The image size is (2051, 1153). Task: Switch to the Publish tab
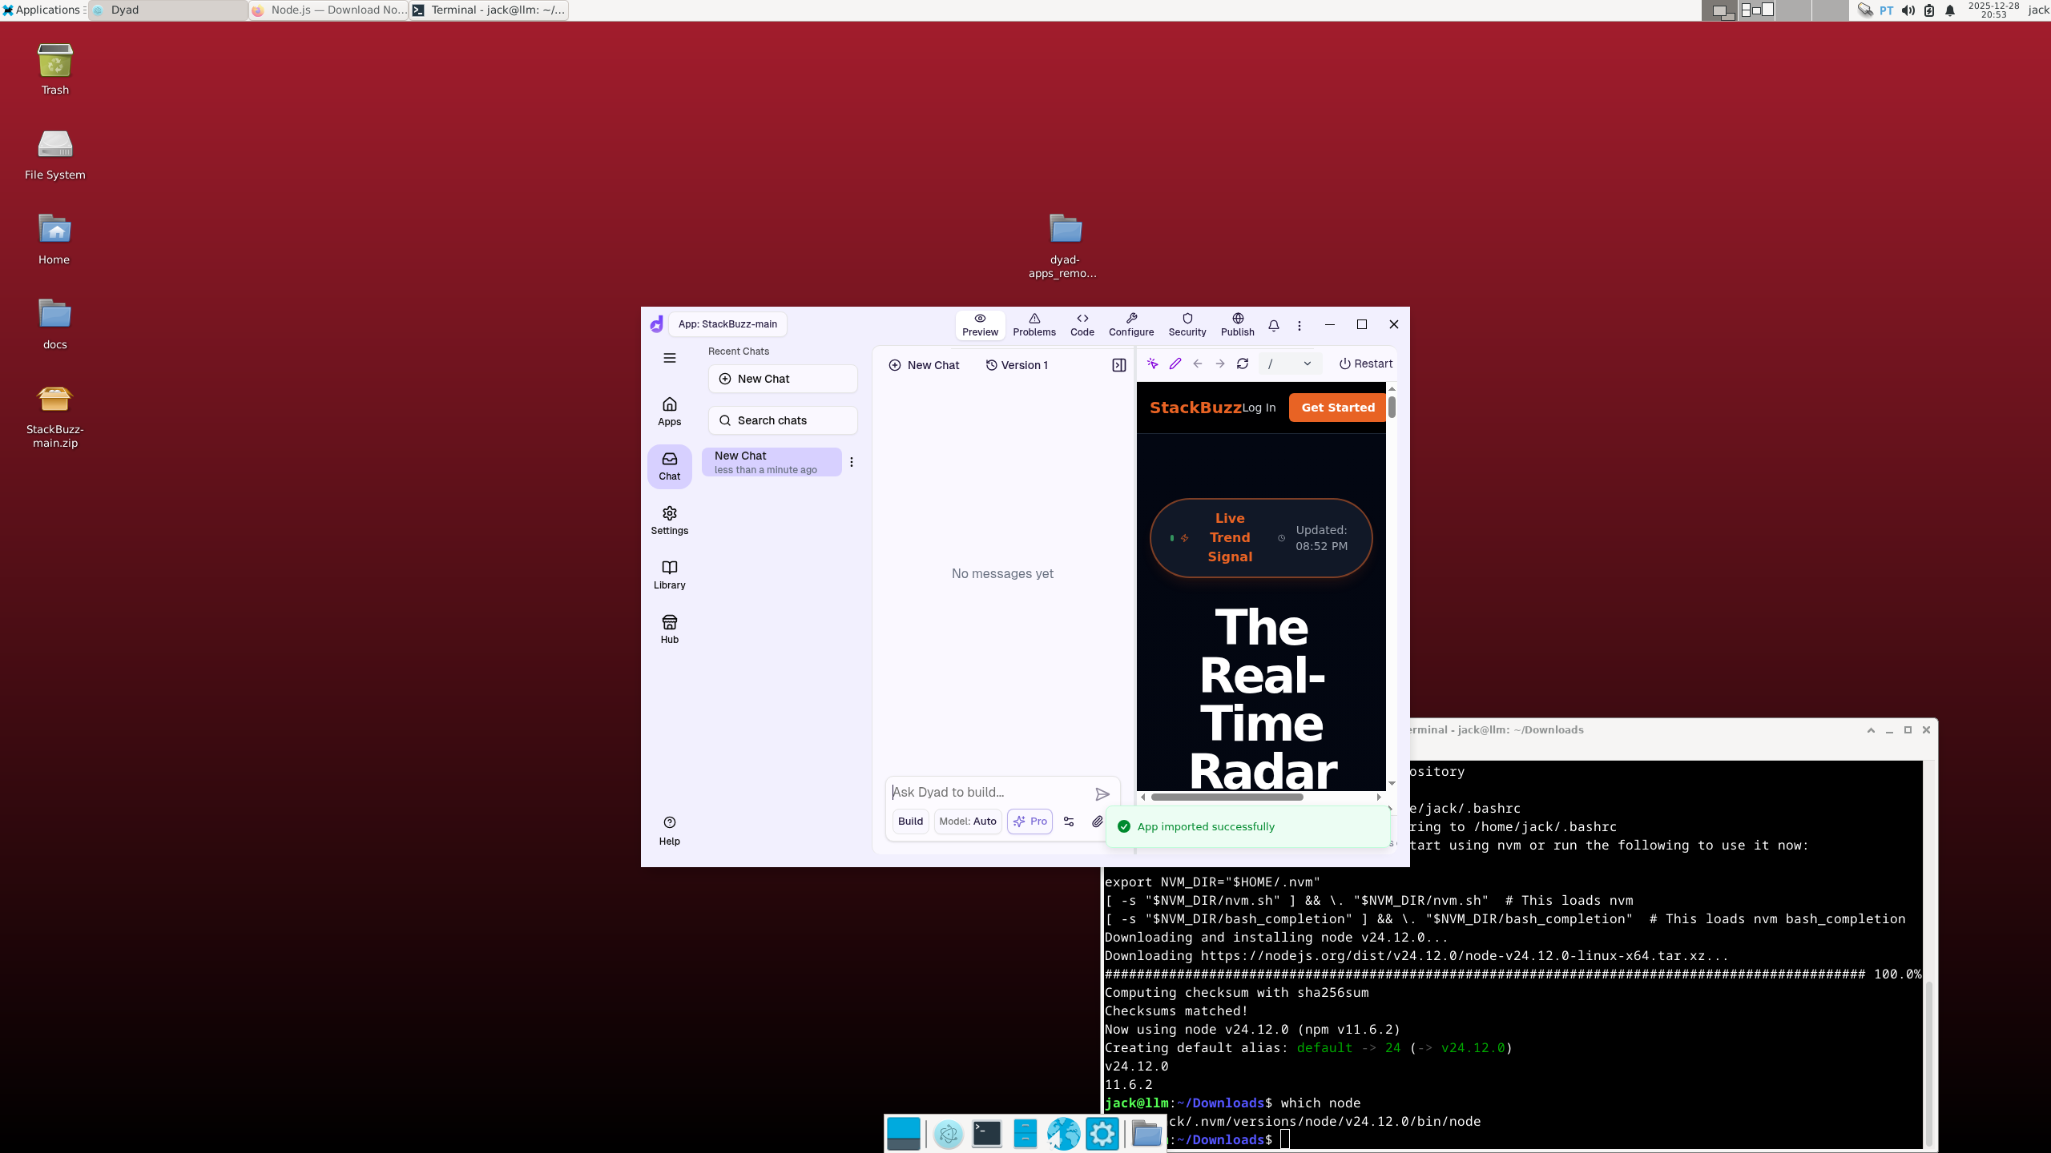1237,325
